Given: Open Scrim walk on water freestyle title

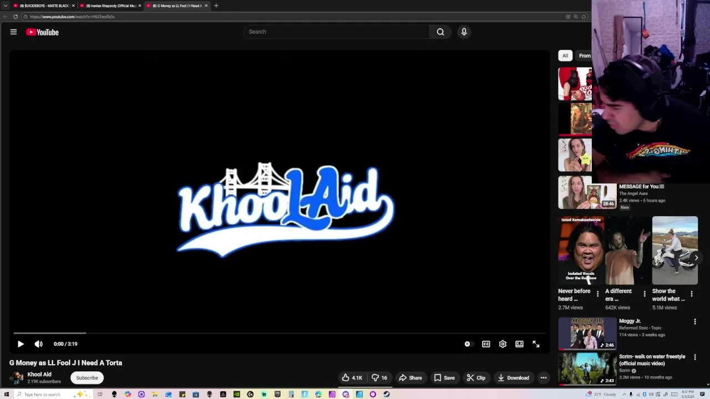Looking at the screenshot, I should 652,360.
